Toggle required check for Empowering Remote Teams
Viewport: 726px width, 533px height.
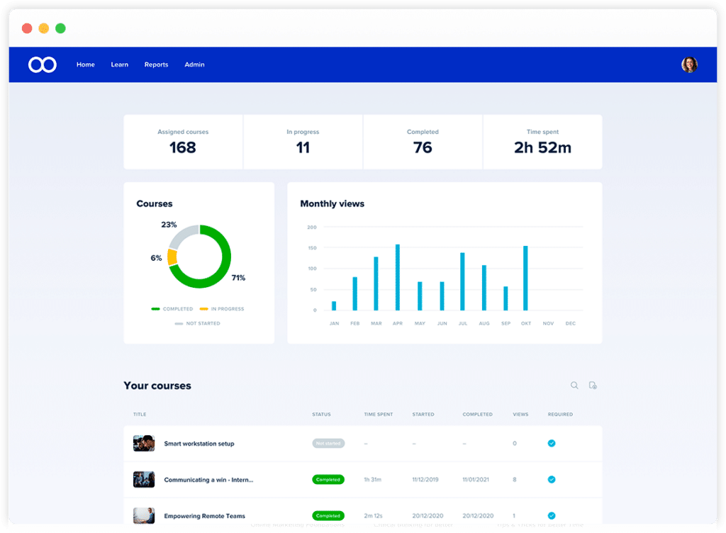pyautogui.click(x=552, y=515)
